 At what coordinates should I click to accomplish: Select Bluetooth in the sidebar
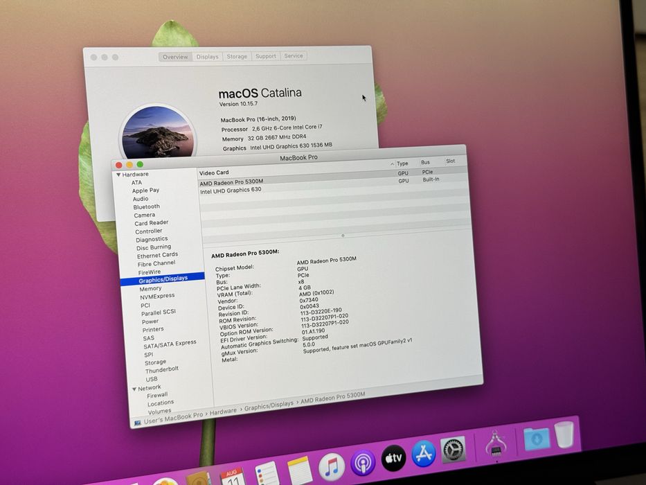click(x=146, y=206)
